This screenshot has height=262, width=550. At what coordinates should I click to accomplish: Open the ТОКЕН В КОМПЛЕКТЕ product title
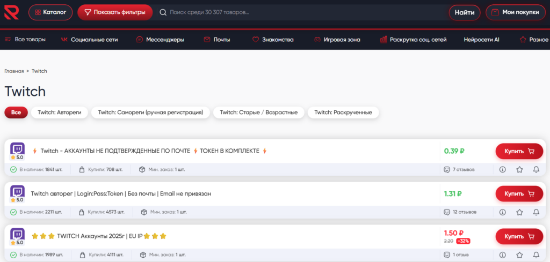pos(149,151)
